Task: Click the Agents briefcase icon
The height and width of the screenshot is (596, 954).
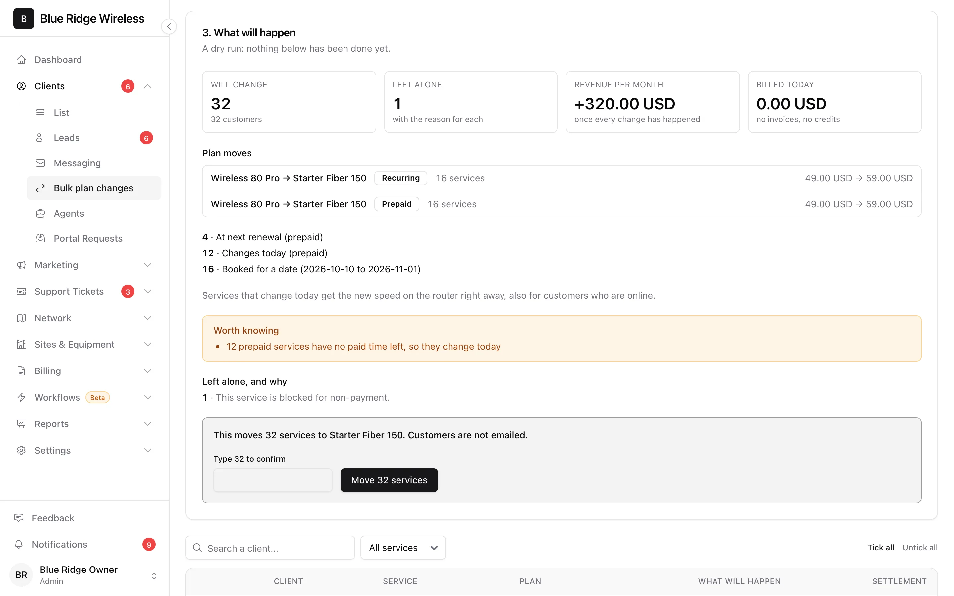Action: [x=40, y=213]
